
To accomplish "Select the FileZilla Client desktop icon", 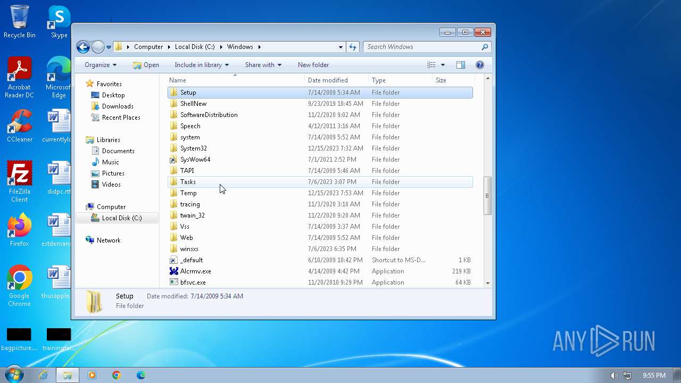I will point(20,182).
